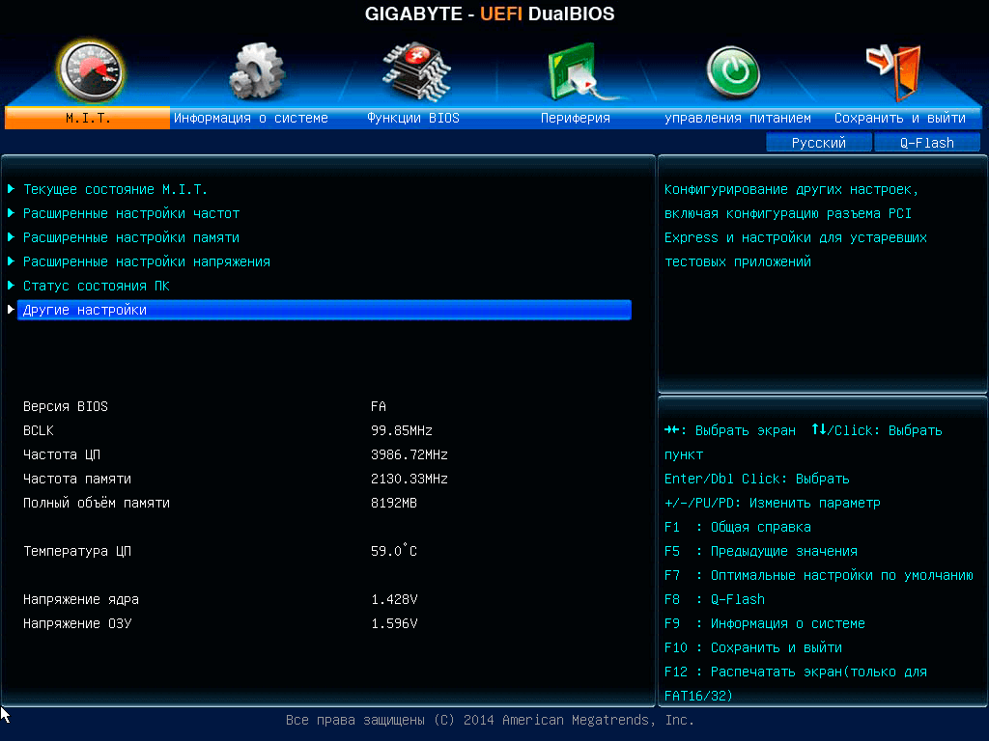Screen dimensions: 989x741
Task: Click the Полный объём памяти label
Action: pos(97,503)
